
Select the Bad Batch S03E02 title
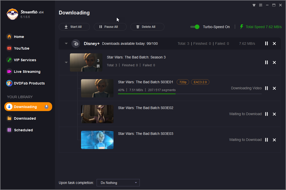point(146,108)
